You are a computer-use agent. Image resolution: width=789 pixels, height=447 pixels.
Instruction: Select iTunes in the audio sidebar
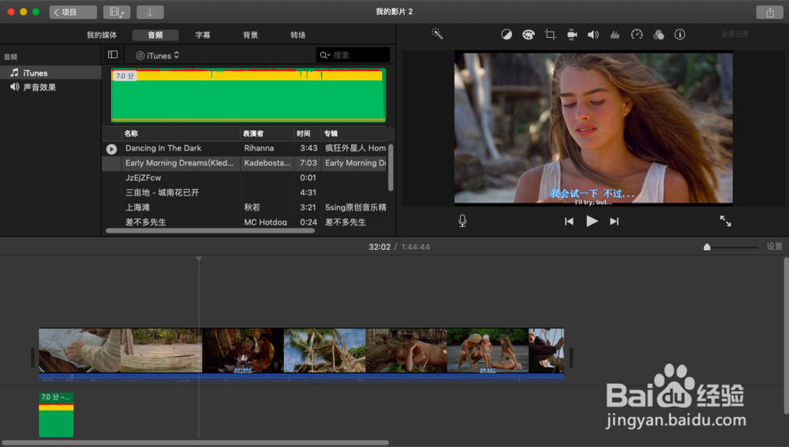(50, 73)
